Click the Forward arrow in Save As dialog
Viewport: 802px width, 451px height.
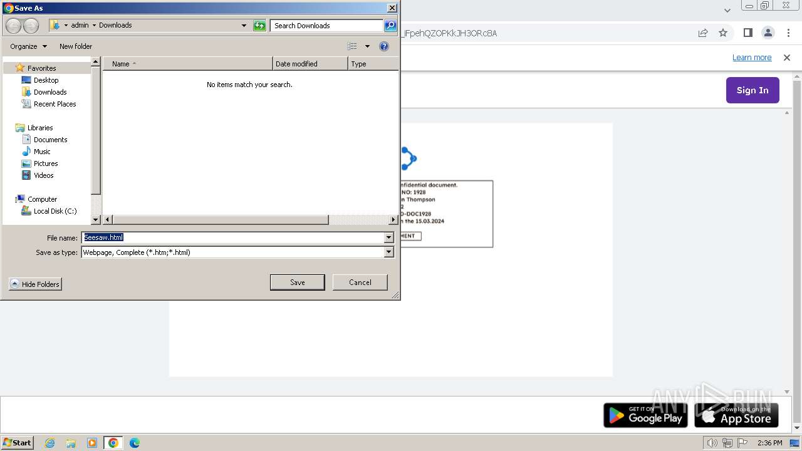click(x=31, y=26)
